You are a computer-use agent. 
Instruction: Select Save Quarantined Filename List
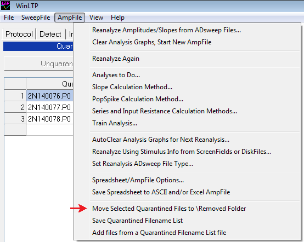click(137, 221)
